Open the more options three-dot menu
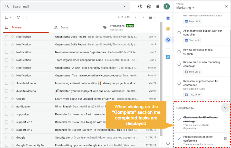The height and width of the screenshot is (148, 231). [x=26, y=17]
